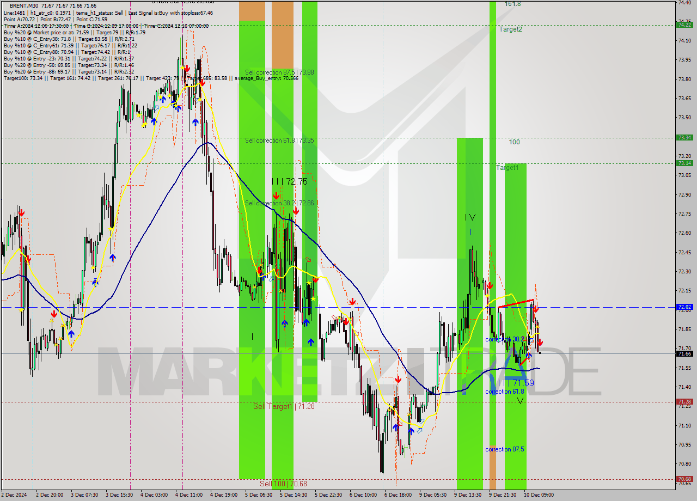
Task: Click the 'I I I 72.75' wave label
Action: 290,181
